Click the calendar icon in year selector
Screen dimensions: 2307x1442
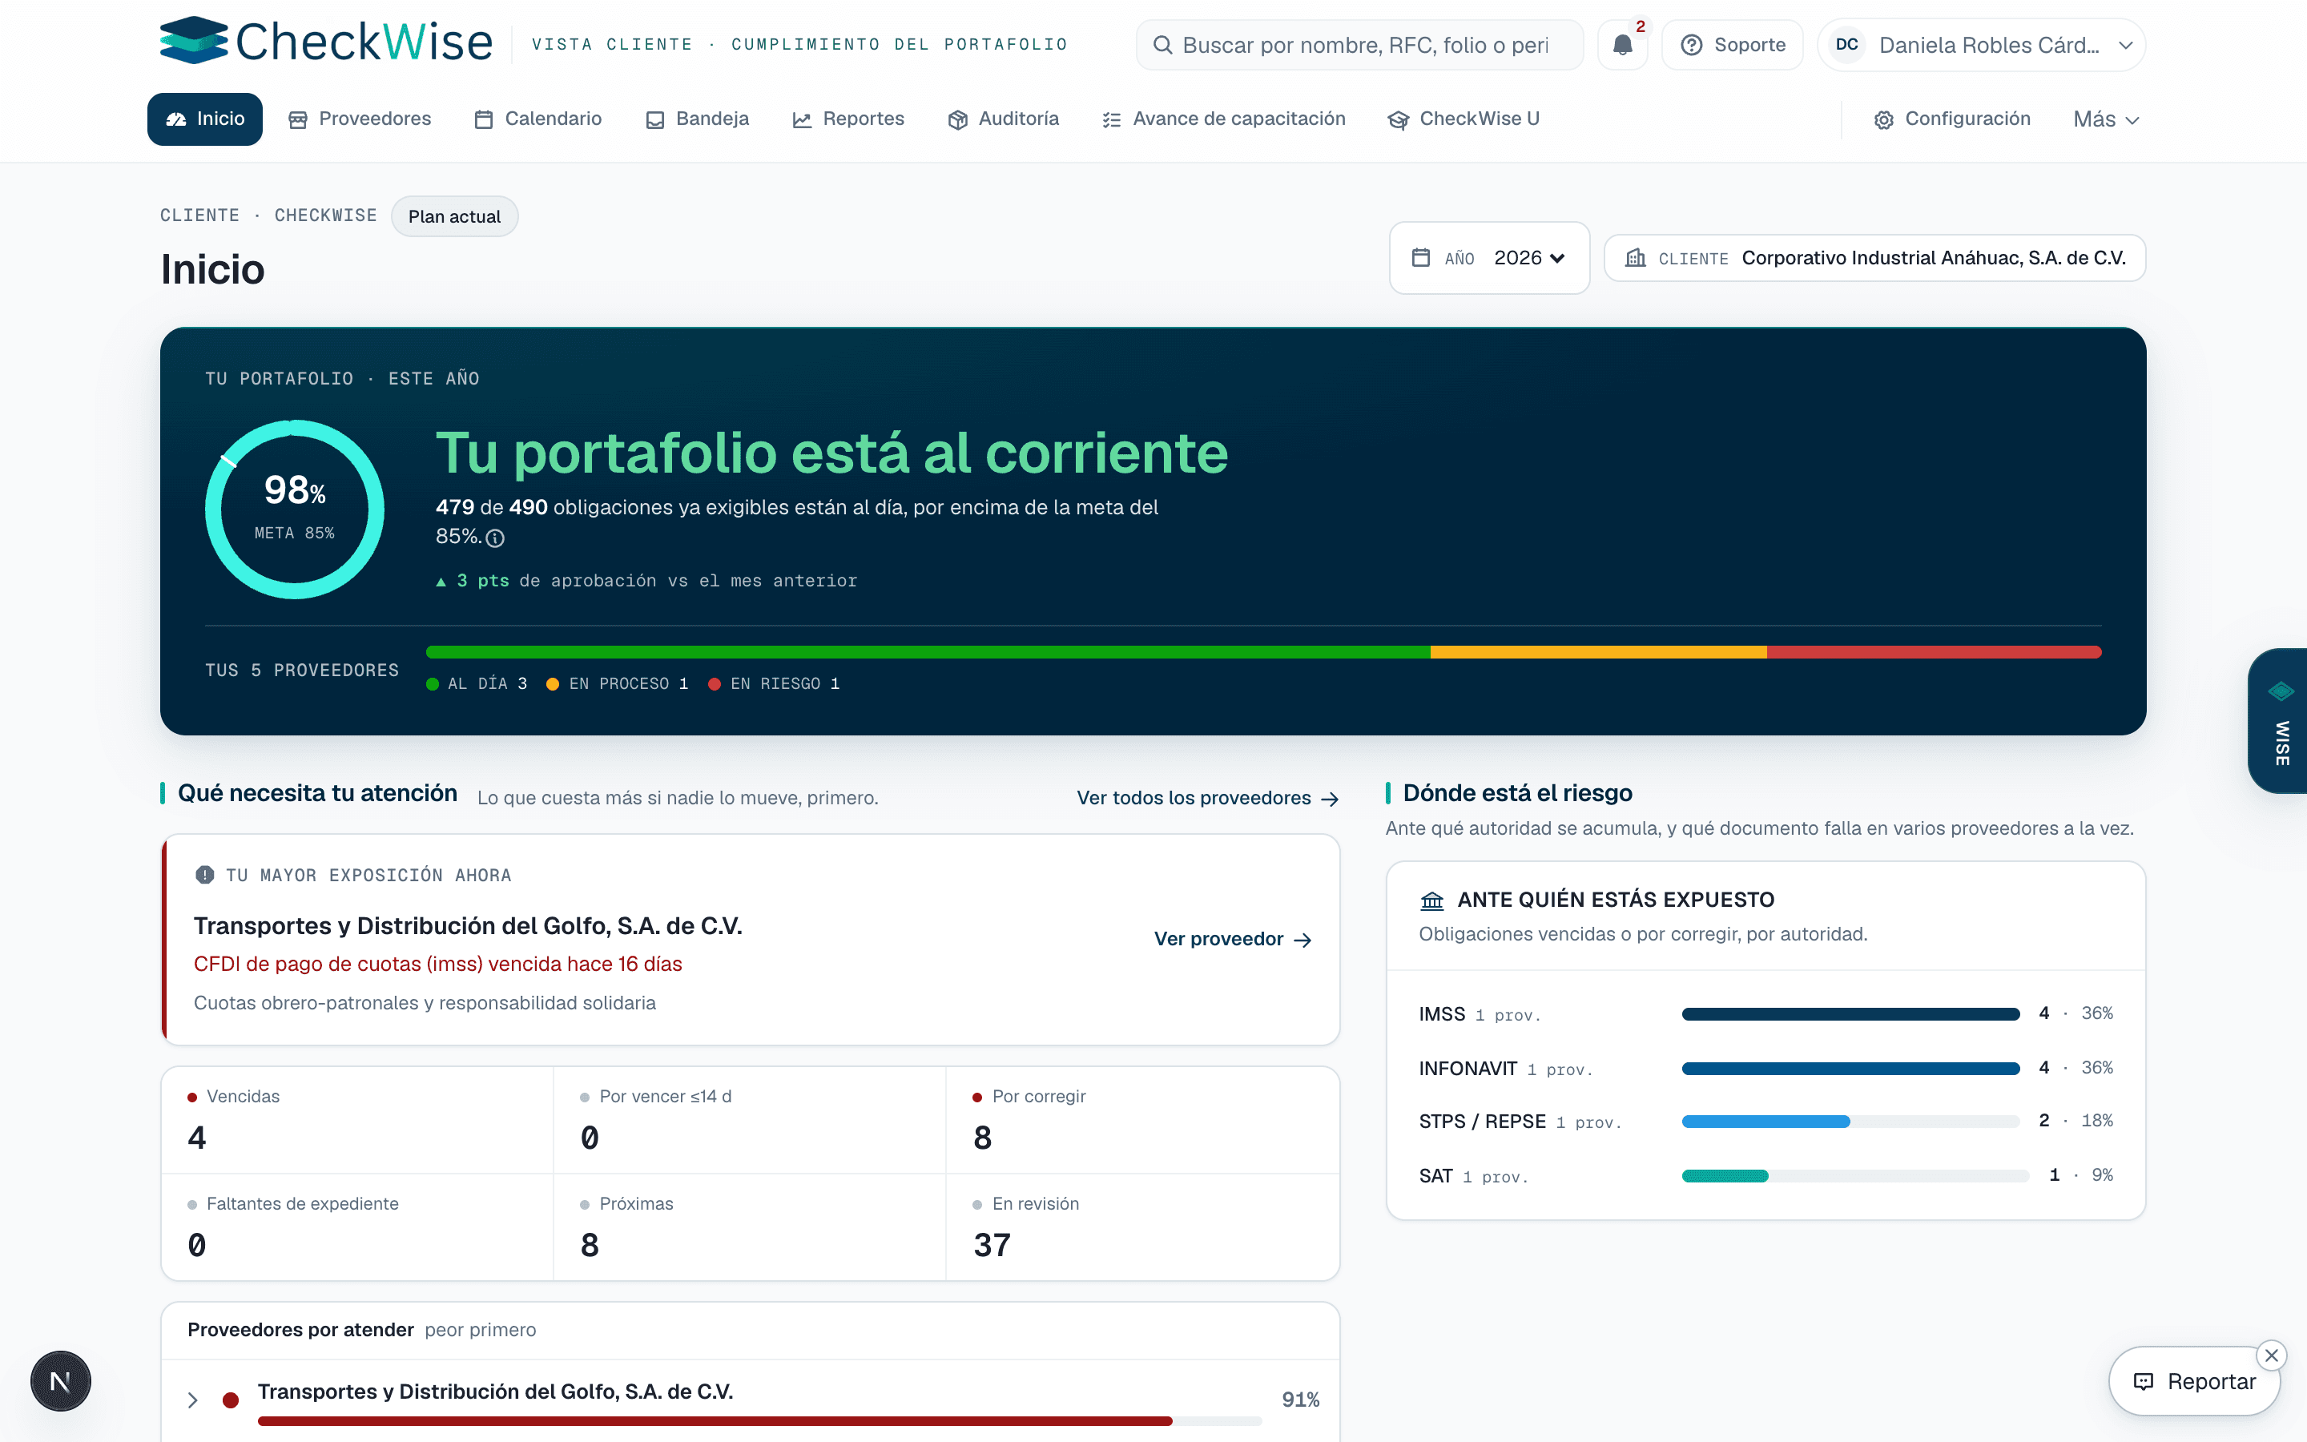pos(1420,257)
